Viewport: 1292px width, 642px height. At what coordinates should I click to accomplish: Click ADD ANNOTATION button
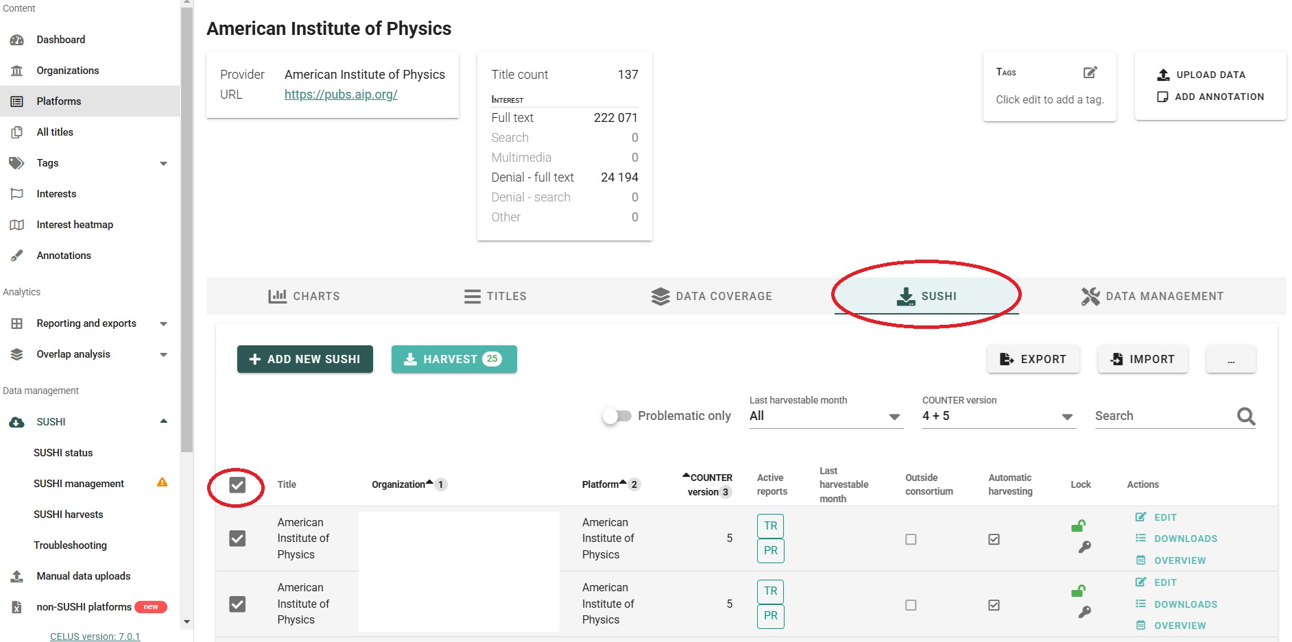pos(1210,97)
